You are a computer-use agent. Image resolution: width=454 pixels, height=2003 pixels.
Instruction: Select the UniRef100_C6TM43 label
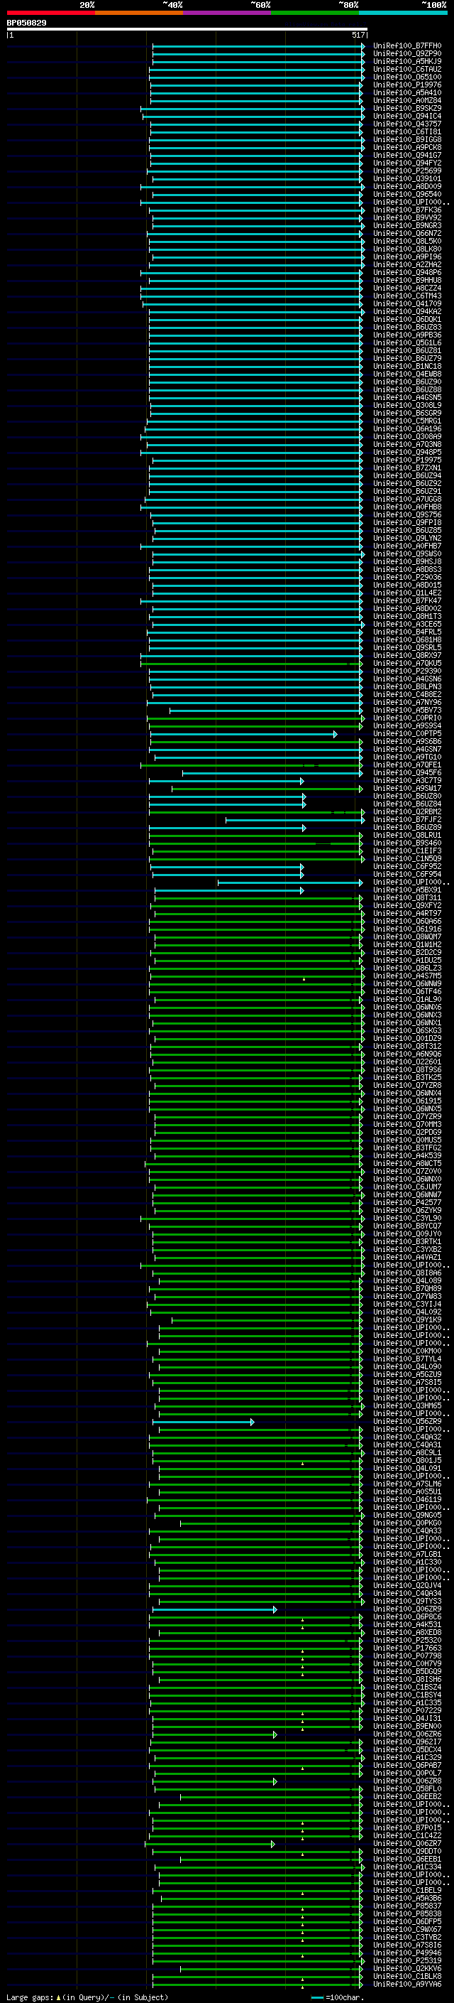click(x=406, y=296)
